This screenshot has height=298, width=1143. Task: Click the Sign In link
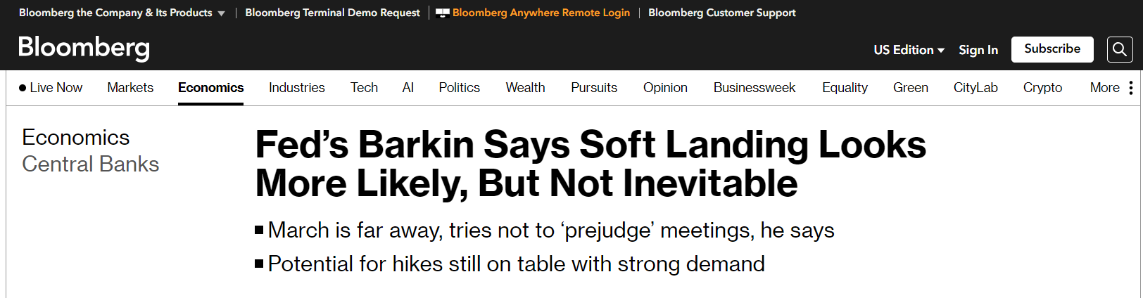pos(978,50)
